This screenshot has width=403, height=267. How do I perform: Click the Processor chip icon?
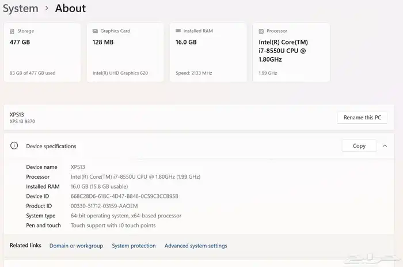(261, 31)
